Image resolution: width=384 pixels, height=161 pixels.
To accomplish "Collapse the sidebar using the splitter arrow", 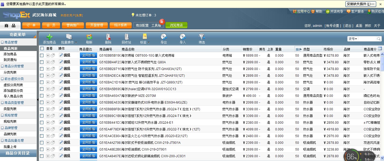I will tap(38, 100).
